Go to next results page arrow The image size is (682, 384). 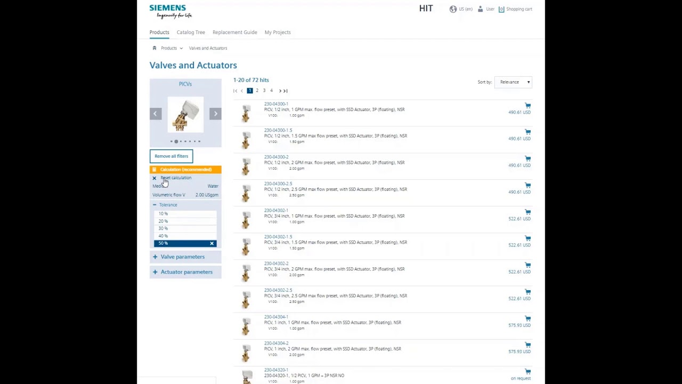pos(280,91)
